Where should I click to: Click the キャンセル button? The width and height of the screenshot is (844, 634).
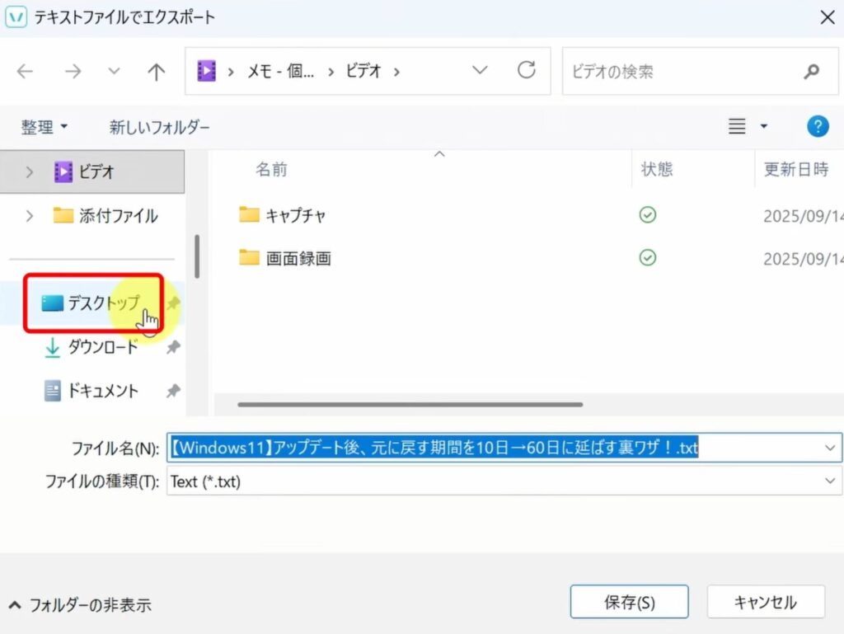point(765,602)
